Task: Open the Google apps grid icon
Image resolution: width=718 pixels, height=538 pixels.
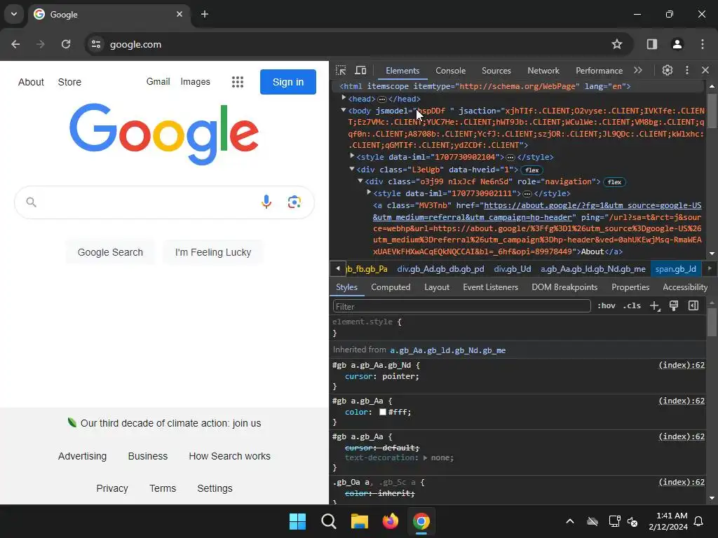Action: 237,82
